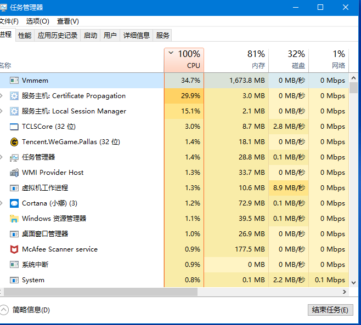Expand the Local Session Manager service group

[x=2, y=111]
